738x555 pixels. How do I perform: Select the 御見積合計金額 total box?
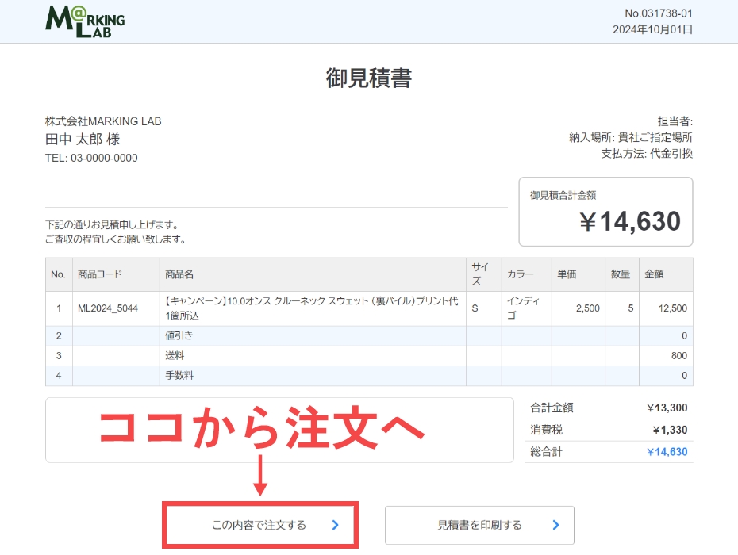pos(605,211)
